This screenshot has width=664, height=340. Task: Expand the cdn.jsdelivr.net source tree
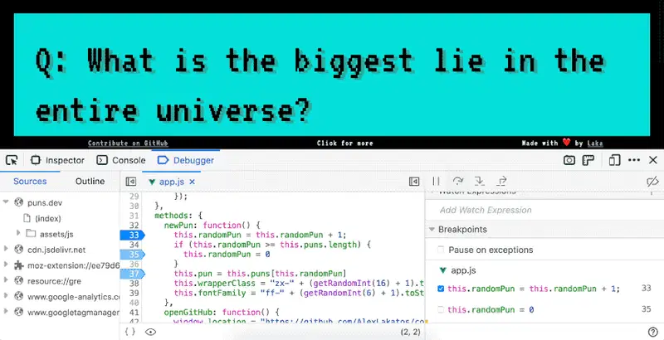(x=7, y=249)
